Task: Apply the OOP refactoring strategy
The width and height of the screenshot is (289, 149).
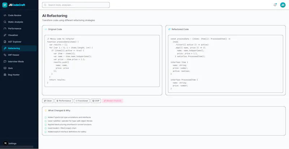Action: [x=96, y=101]
